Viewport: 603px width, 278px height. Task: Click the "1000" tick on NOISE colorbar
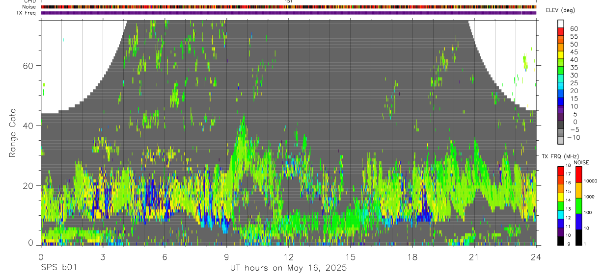tap(589, 197)
